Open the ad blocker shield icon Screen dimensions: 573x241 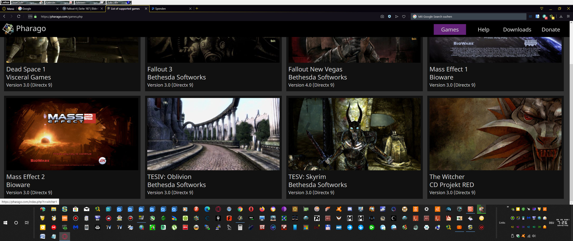point(389,17)
